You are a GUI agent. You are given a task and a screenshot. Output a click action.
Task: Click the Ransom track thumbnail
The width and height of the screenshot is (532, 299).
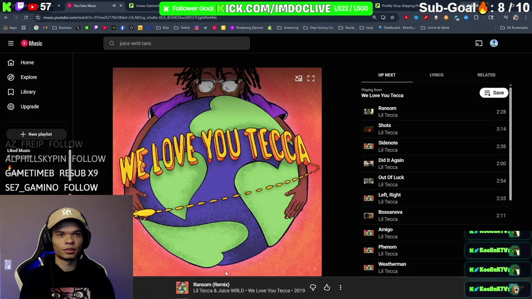[x=369, y=112]
